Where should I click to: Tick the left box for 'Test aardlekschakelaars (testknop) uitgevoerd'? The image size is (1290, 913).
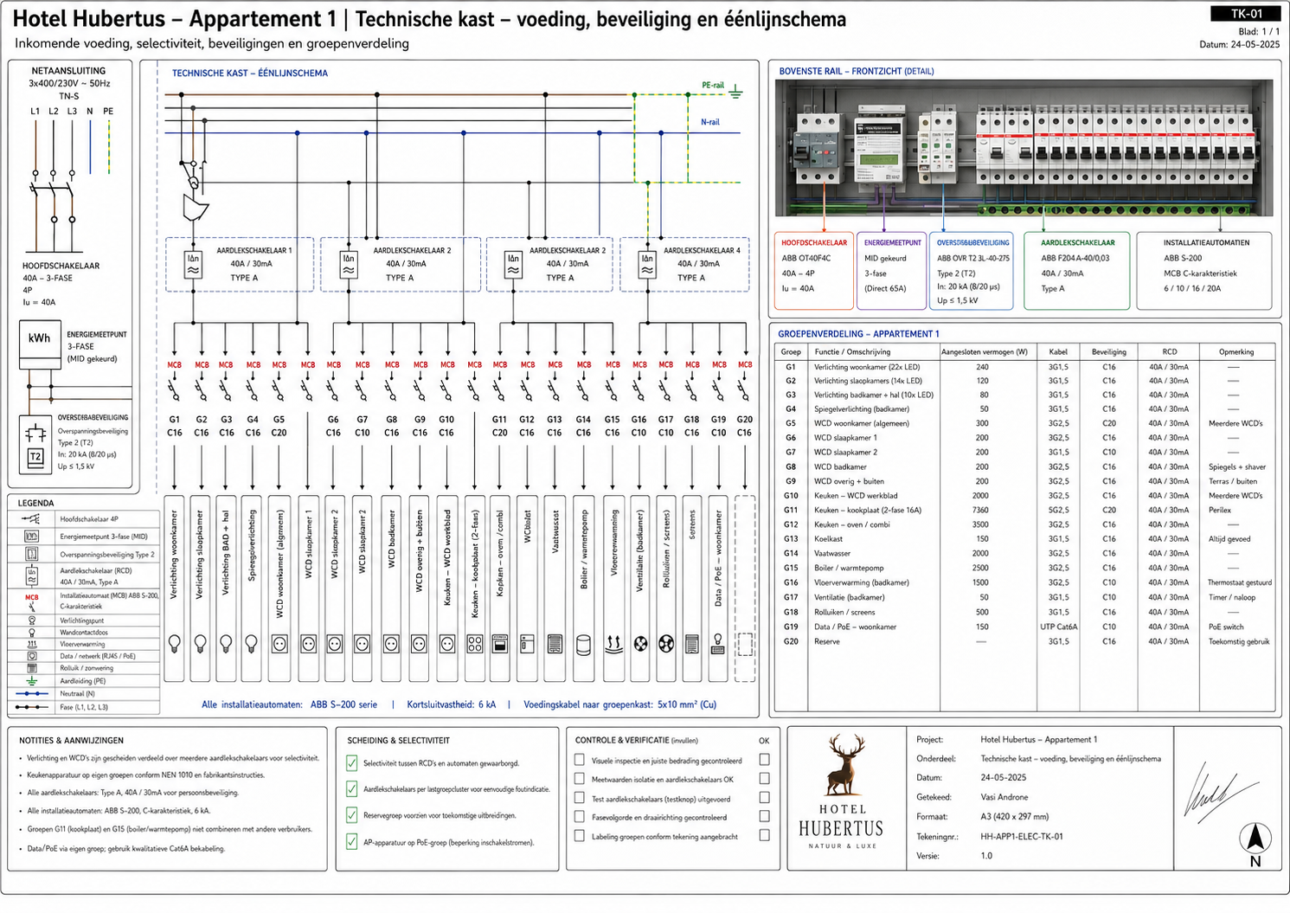pyautogui.click(x=580, y=798)
